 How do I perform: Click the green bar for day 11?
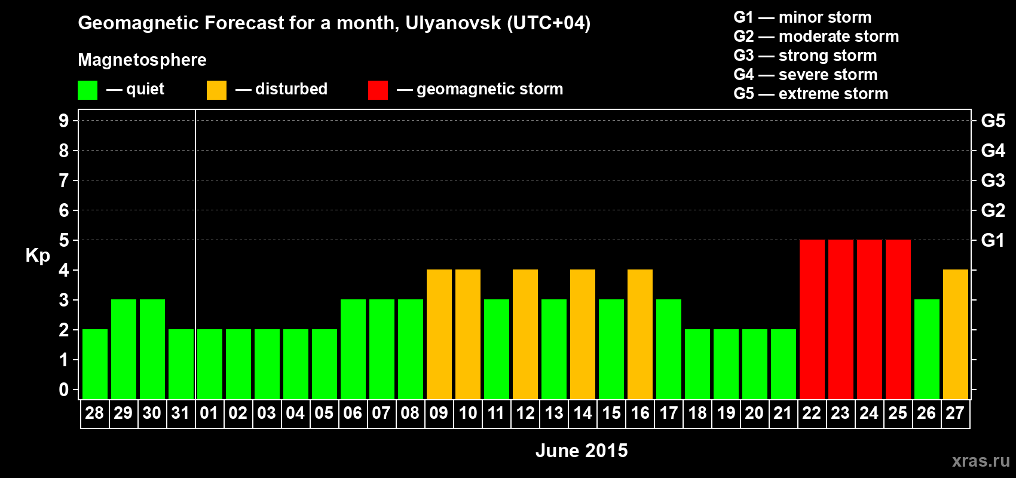497,349
